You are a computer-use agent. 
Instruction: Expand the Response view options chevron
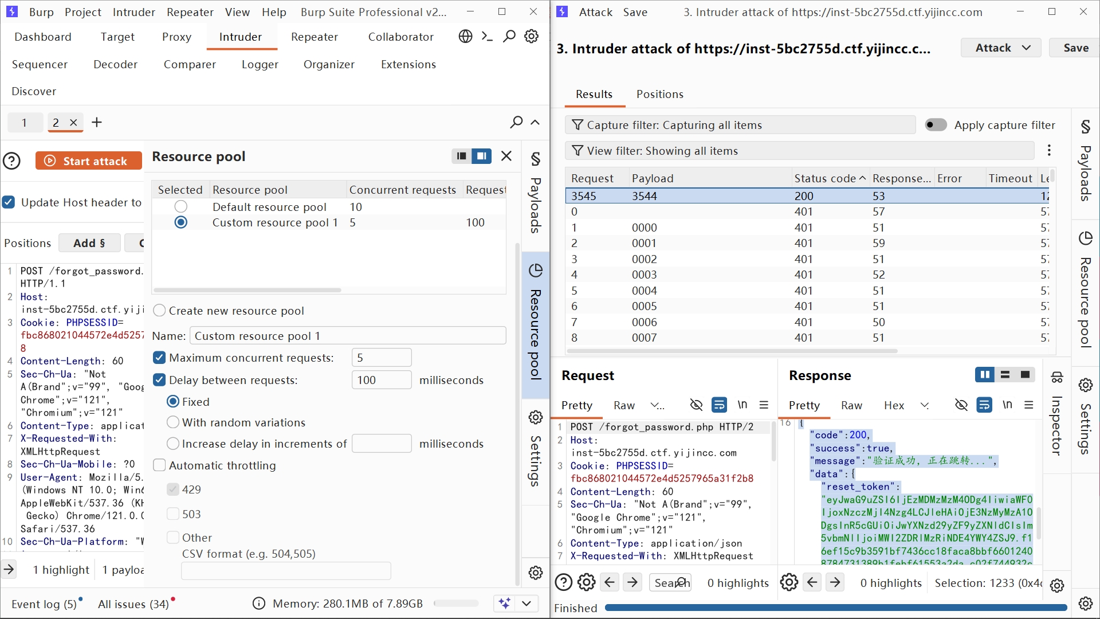pyautogui.click(x=924, y=405)
